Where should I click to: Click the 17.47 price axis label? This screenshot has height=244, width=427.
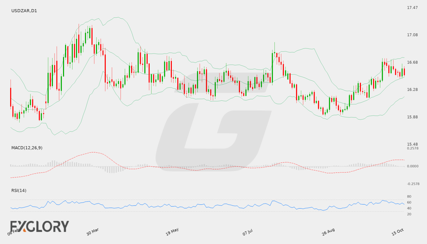tap(412, 8)
